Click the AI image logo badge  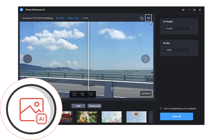(32, 109)
